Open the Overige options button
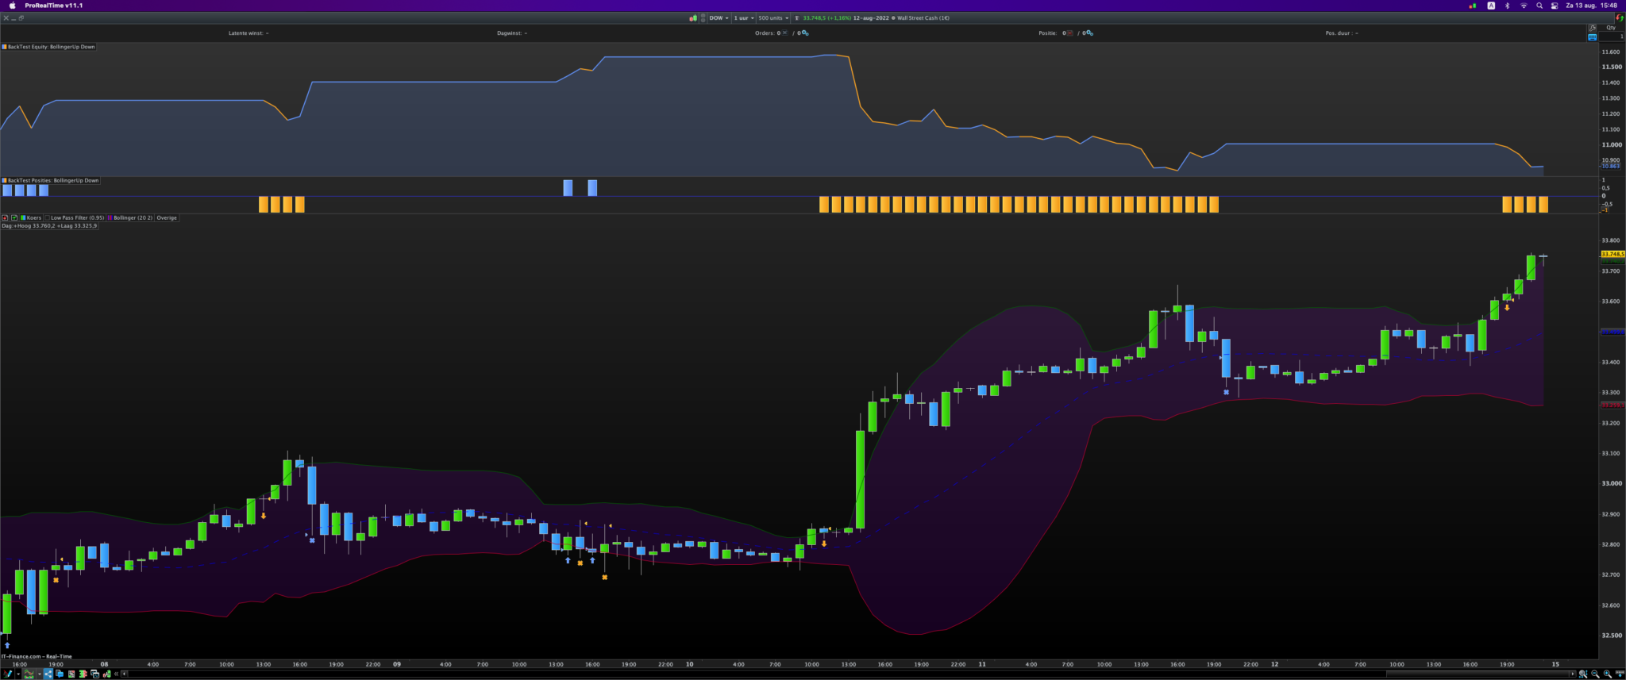 pyautogui.click(x=167, y=217)
